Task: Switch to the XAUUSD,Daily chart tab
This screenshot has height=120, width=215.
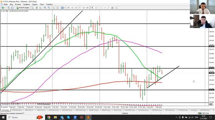Action: coord(130,110)
